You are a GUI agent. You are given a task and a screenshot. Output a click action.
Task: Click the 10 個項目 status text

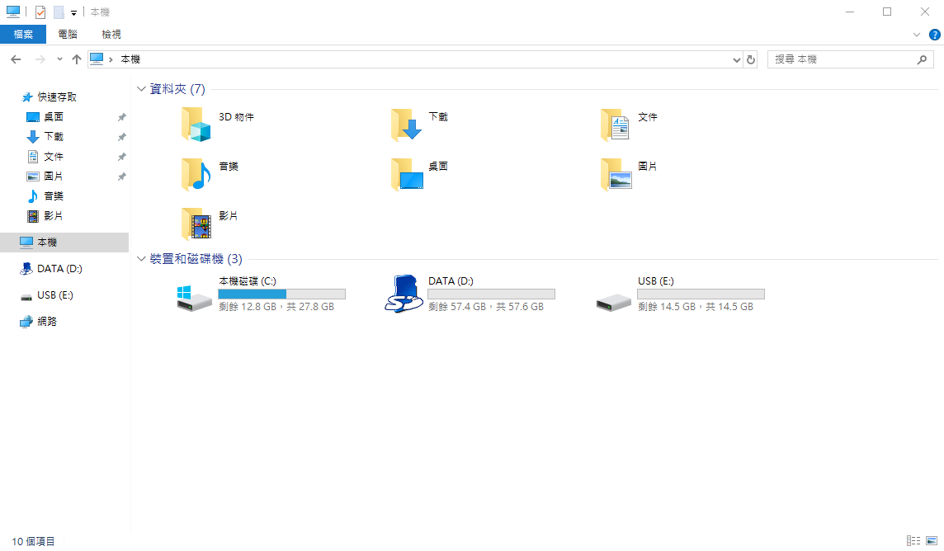point(34,541)
